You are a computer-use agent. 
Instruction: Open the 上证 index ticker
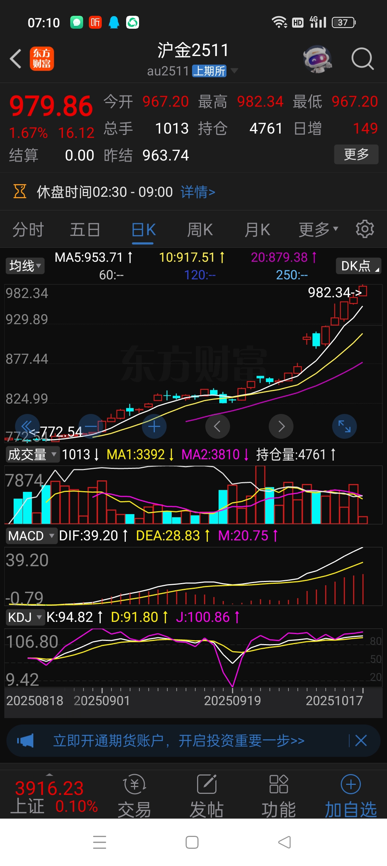click(54, 796)
